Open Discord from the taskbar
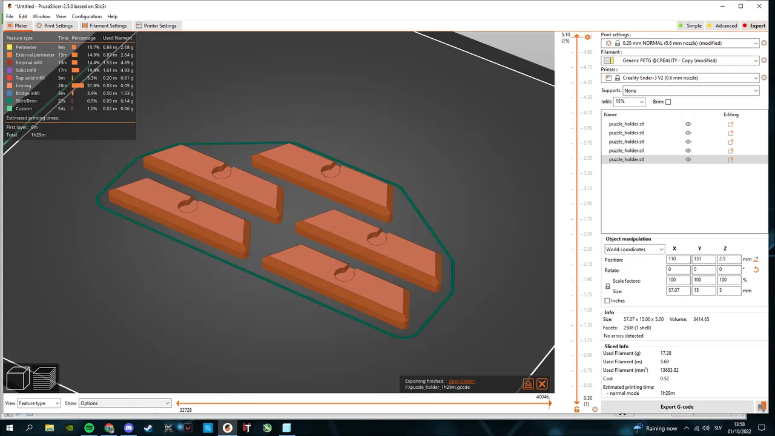 click(128, 428)
